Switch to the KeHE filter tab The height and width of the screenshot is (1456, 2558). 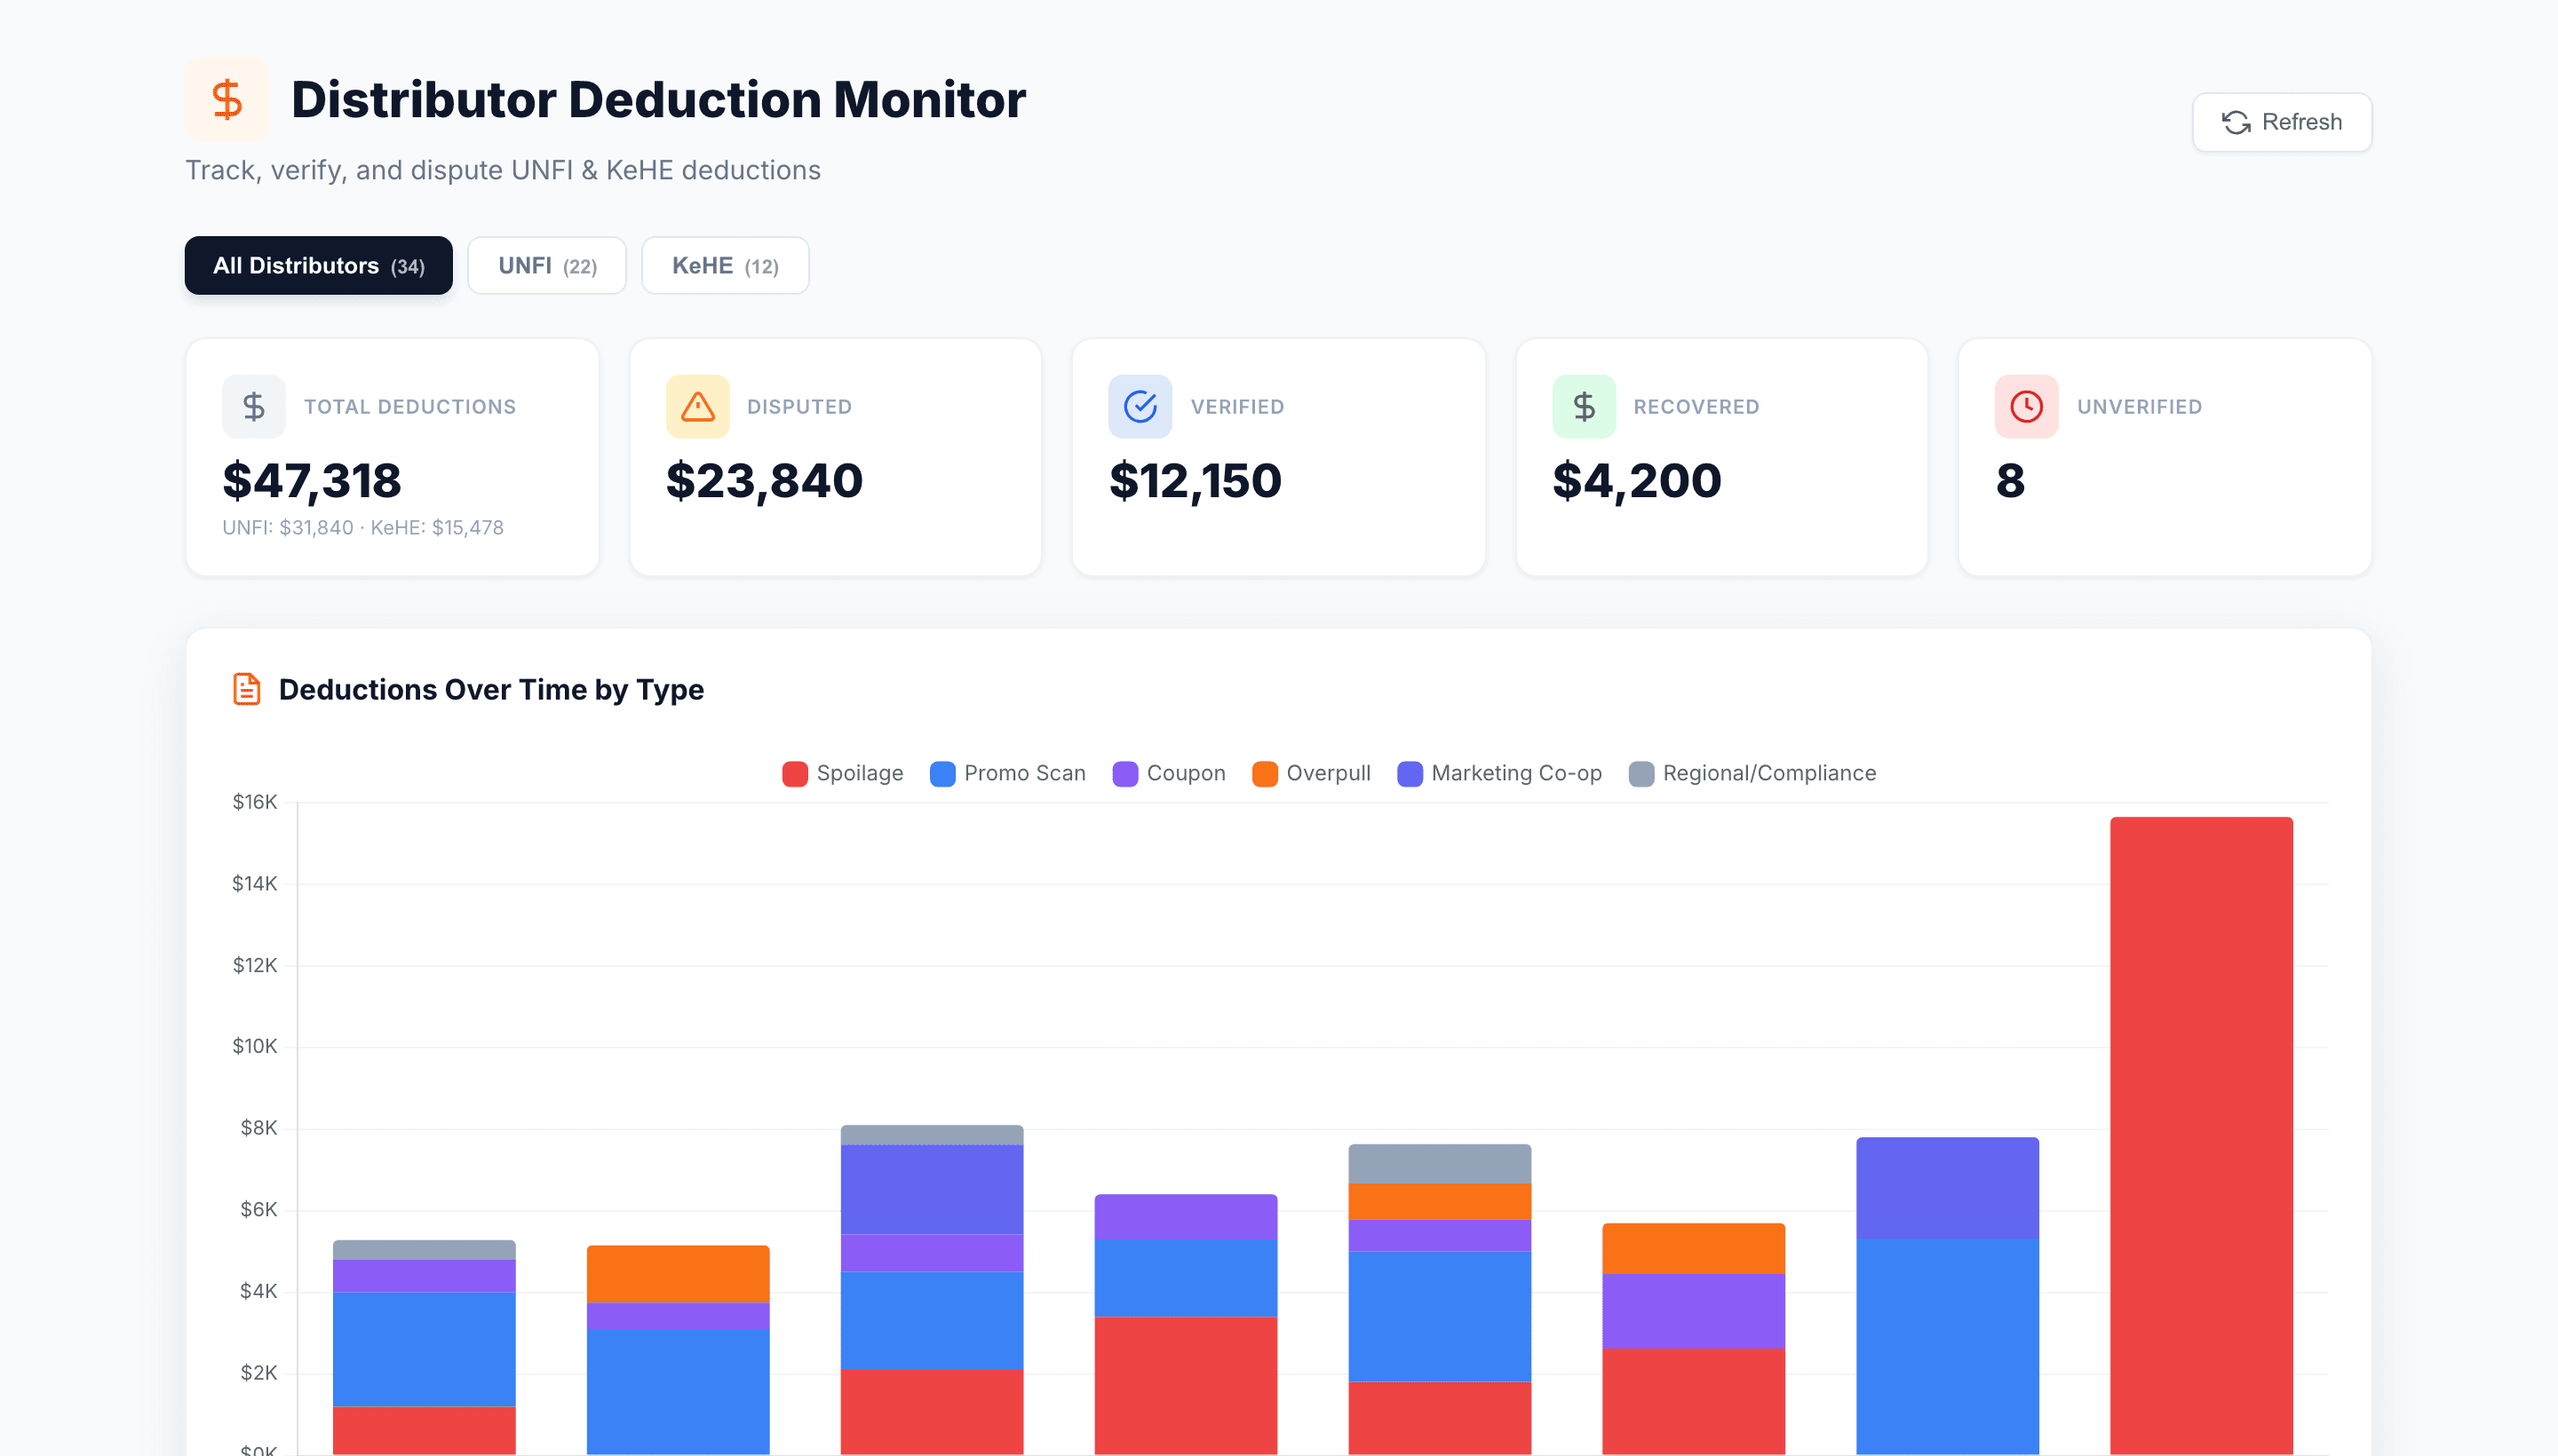(x=724, y=265)
